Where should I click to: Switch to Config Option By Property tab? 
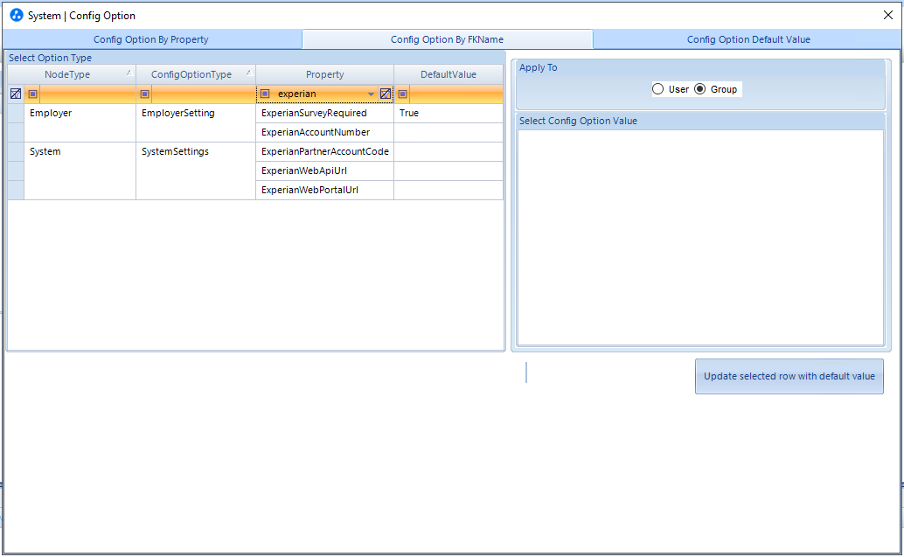coord(151,39)
